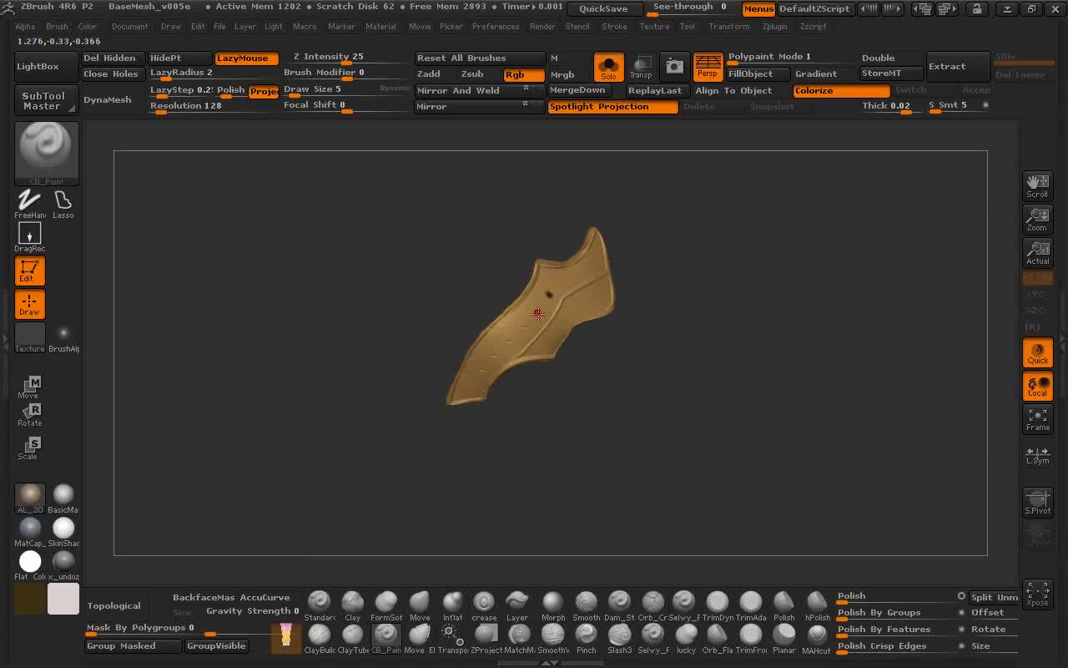Open the Zplugin menu
Screen dimensions: 1068x668
[774, 27]
